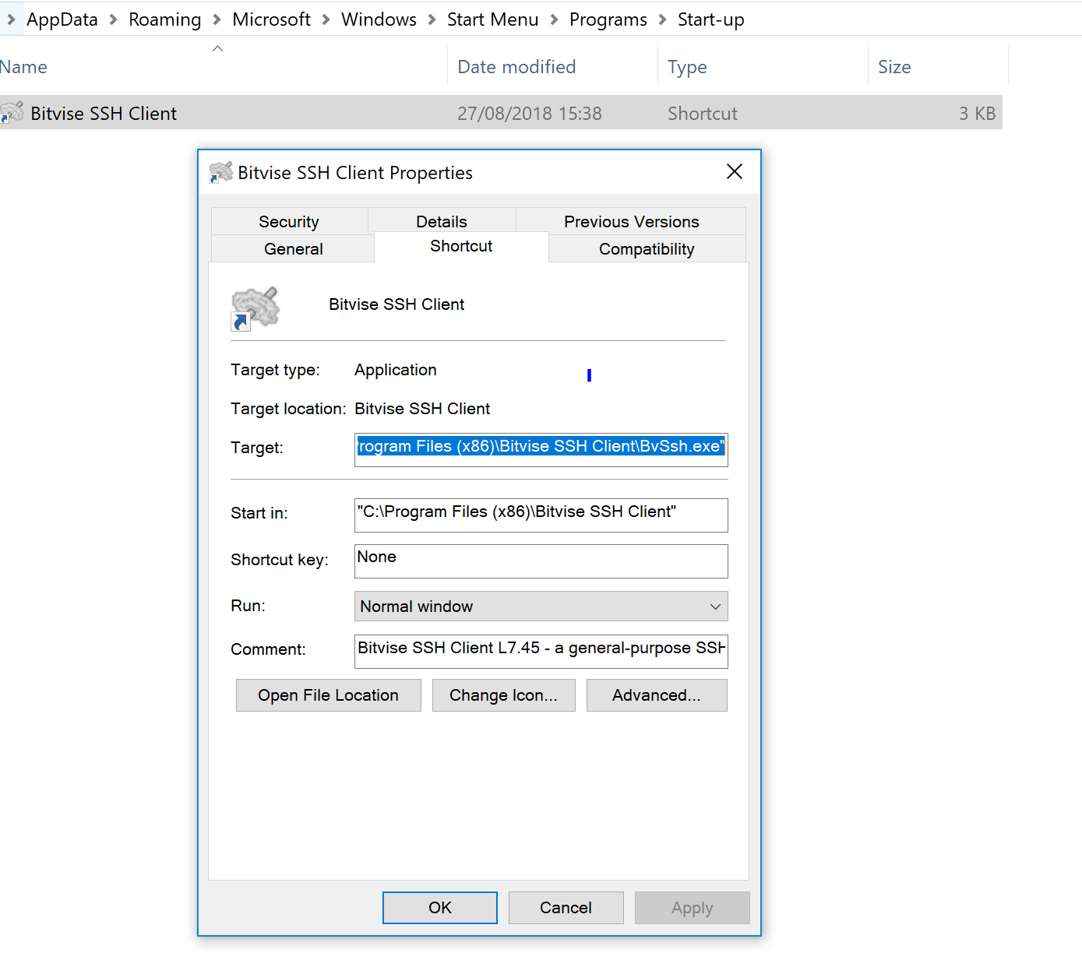1082x967 pixels.
Task: Click the Bitvise icon in the Properties title bar
Action: 221,172
